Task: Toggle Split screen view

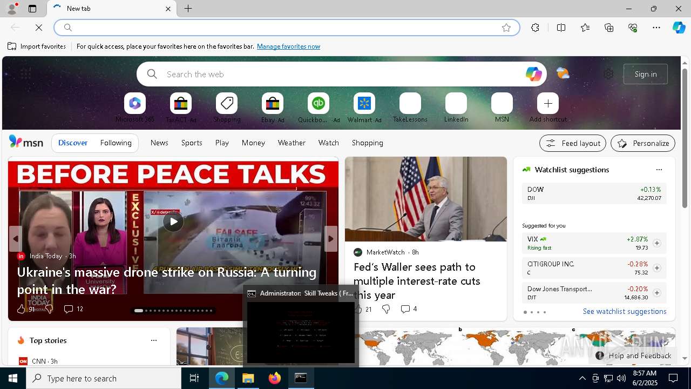Action: [x=561, y=28]
